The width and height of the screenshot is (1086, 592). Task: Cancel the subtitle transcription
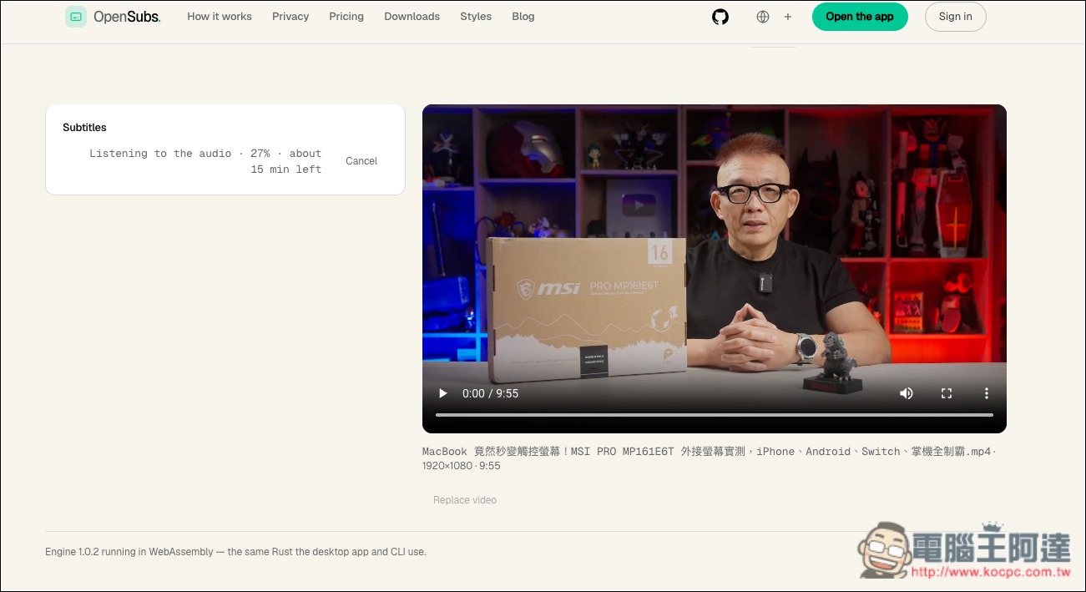(x=361, y=161)
